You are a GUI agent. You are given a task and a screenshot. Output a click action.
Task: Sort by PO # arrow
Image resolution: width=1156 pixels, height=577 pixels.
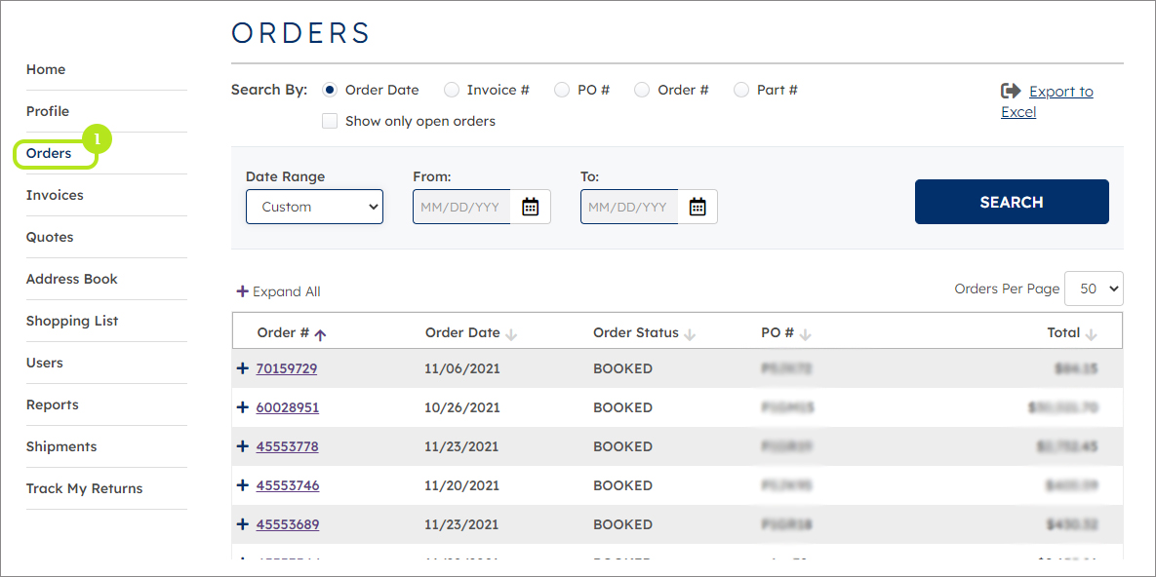(805, 333)
